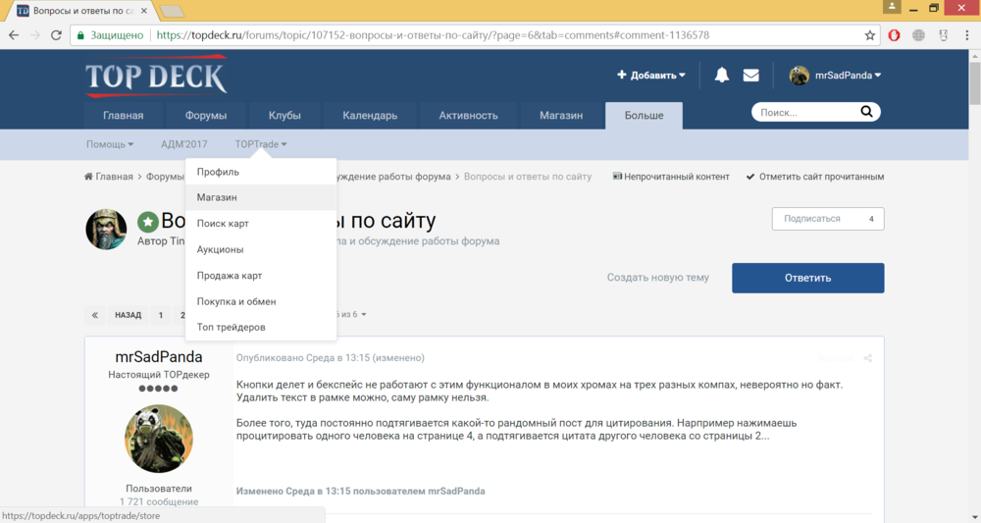The image size is (981, 523).
Task: Open the Форумы navigation tab
Action: point(206,115)
